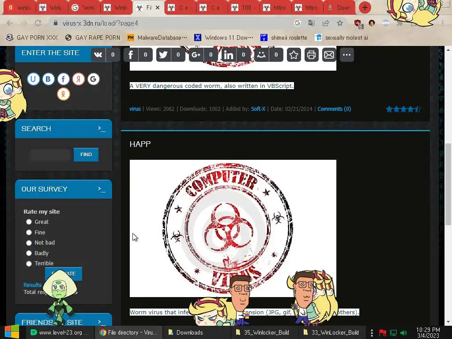The width and height of the screenshot is (452, 339).
Task: Share the page via Google Plus icon
Action: pos(196,55)
